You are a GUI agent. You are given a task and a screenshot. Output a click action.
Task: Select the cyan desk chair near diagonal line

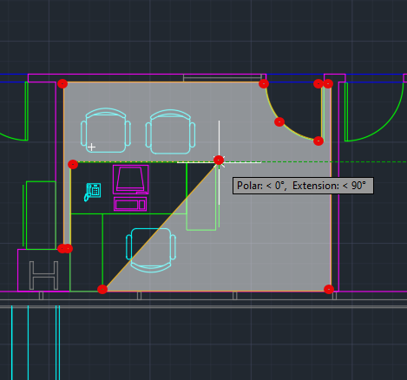[x=151, y=250]
